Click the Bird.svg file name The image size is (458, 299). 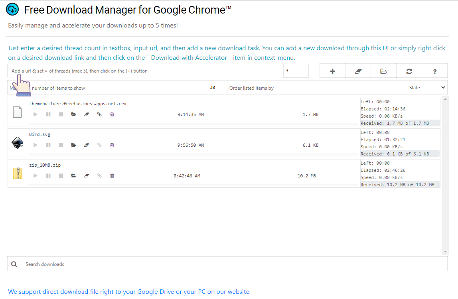40,134
